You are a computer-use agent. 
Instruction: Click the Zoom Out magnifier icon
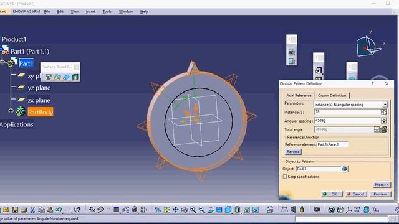pos(202,210)
